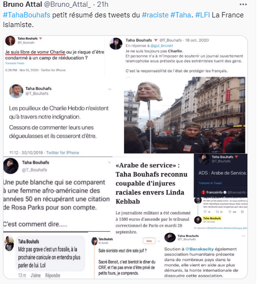
Task: Expand chevron on 'Les pouilleux de Charlie' tweet
Action: click(109, 89)
